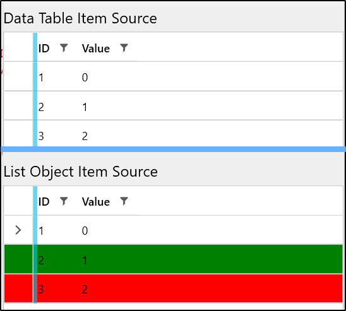Screen dimensions: 346x311
Task: Sort by ID header in Data Table grid
Action: (x=44, y=49)
